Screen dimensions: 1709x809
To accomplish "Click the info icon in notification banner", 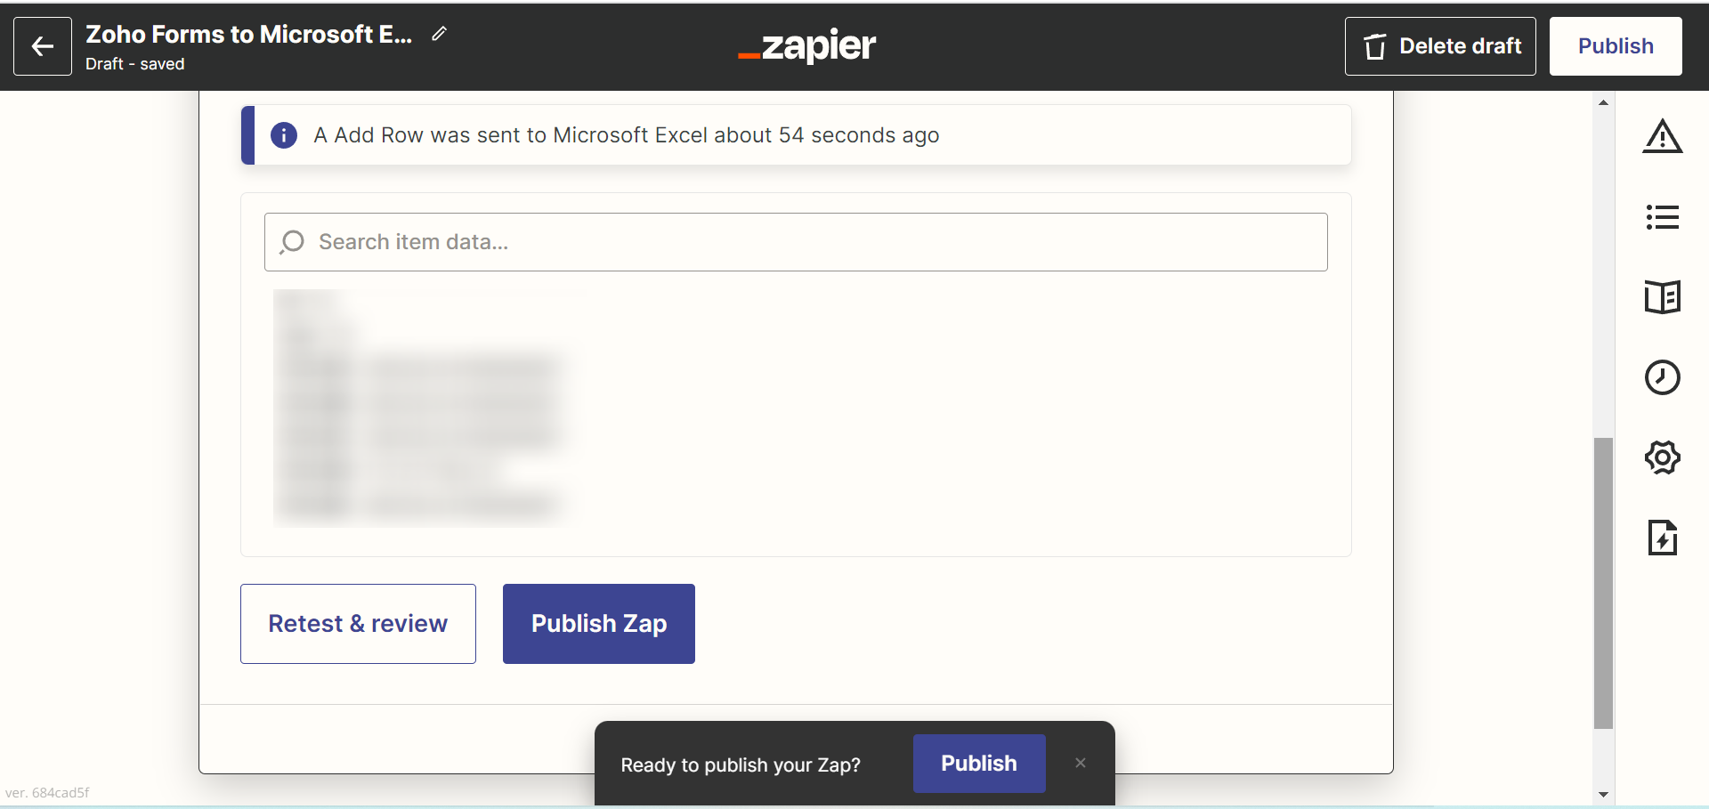I will pyautogui.click(x=284, y=135).
